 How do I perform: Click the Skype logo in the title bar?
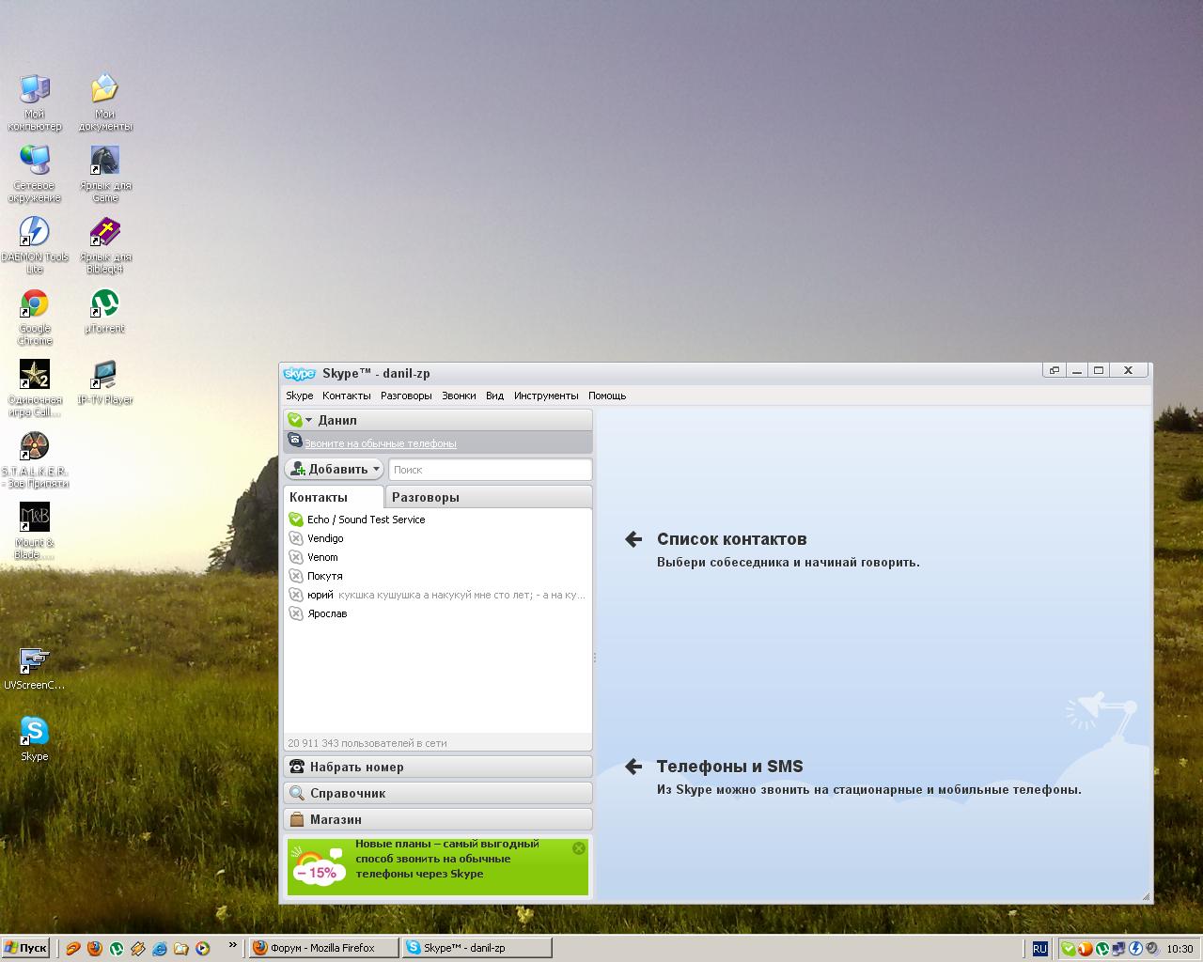[x=300, y=373]
